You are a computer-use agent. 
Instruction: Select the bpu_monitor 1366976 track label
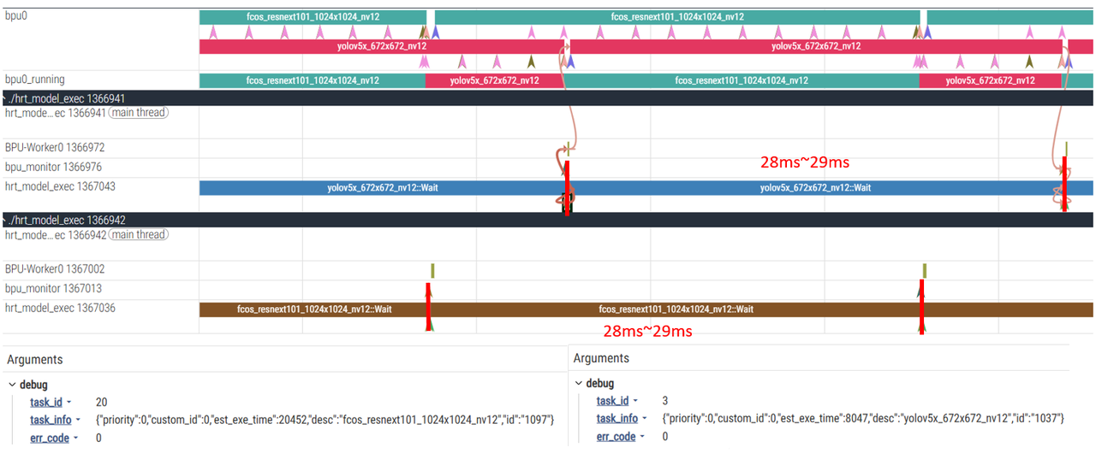coord(53,168)
